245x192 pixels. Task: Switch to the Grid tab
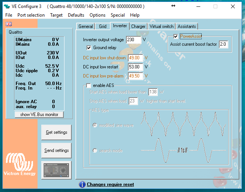click(103, 26)
